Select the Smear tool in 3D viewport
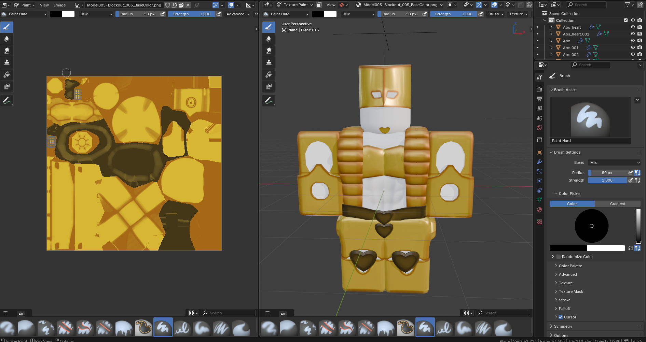646x342 pixels. pyautogui.click(x=269, y=51)
